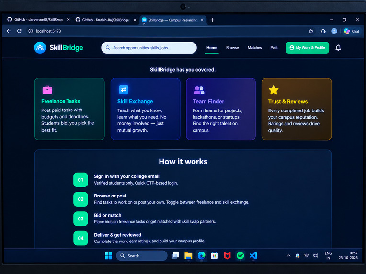
Task: Bookmark this page with the star icon
Action: coord(311,31)
